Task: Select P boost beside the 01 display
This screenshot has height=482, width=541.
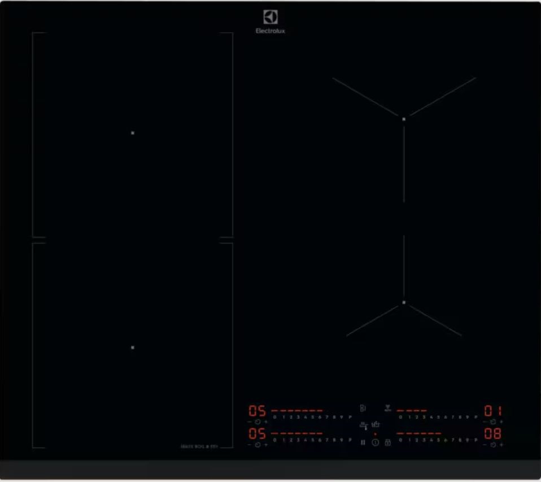Action: 475,417
